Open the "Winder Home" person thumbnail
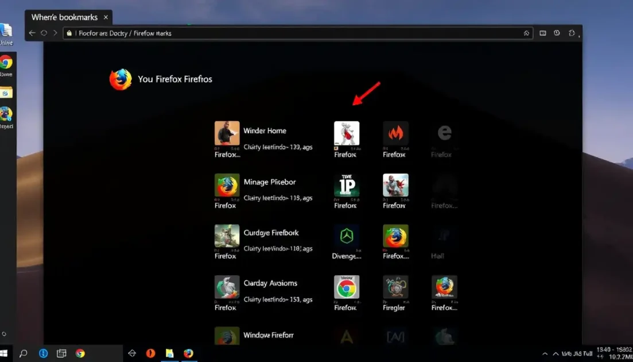 [227, 133]
